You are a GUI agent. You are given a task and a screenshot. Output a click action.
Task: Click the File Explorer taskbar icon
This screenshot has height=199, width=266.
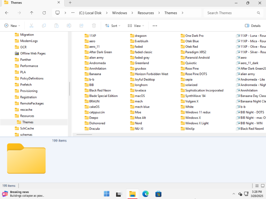point(132,194)
